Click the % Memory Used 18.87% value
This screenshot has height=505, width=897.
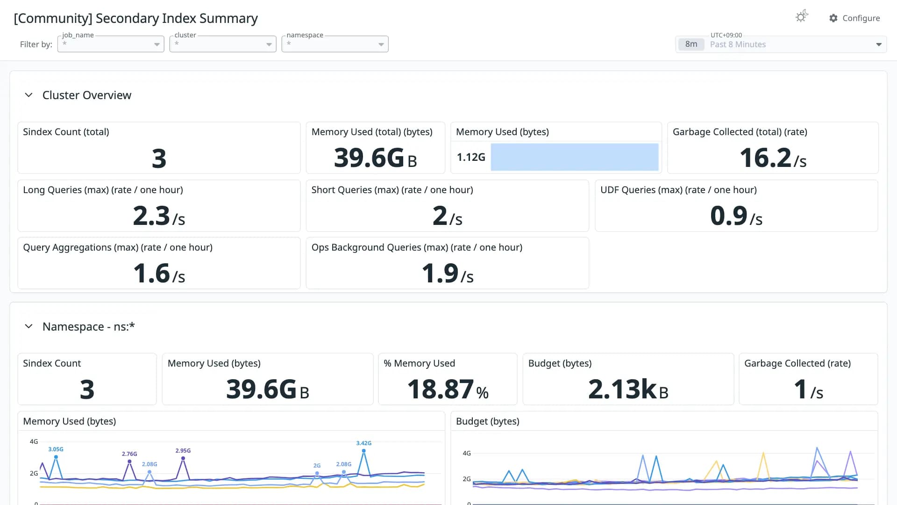click(448, 390)
